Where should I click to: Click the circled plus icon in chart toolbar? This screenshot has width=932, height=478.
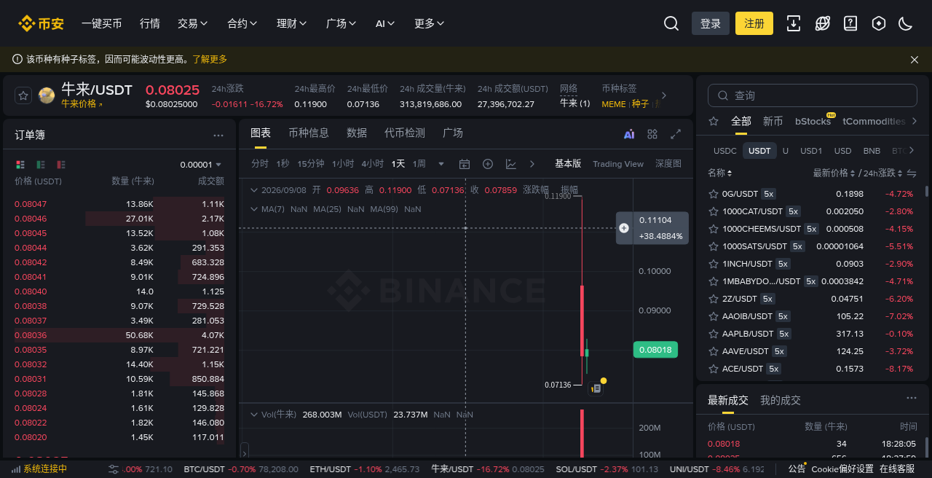[488, 164]
